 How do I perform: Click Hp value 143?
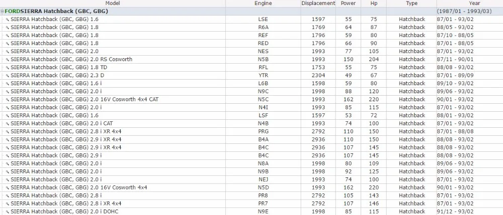point(374,195)
